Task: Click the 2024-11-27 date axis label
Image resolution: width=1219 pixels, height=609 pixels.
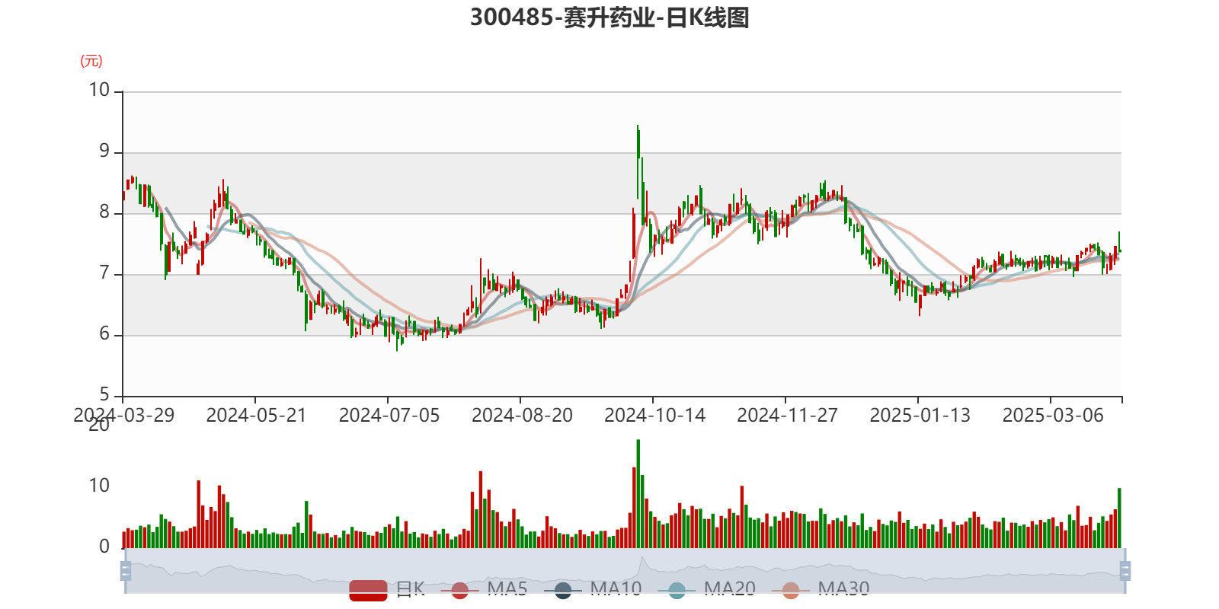Action: pyautogui.click(x=787, y=416)
